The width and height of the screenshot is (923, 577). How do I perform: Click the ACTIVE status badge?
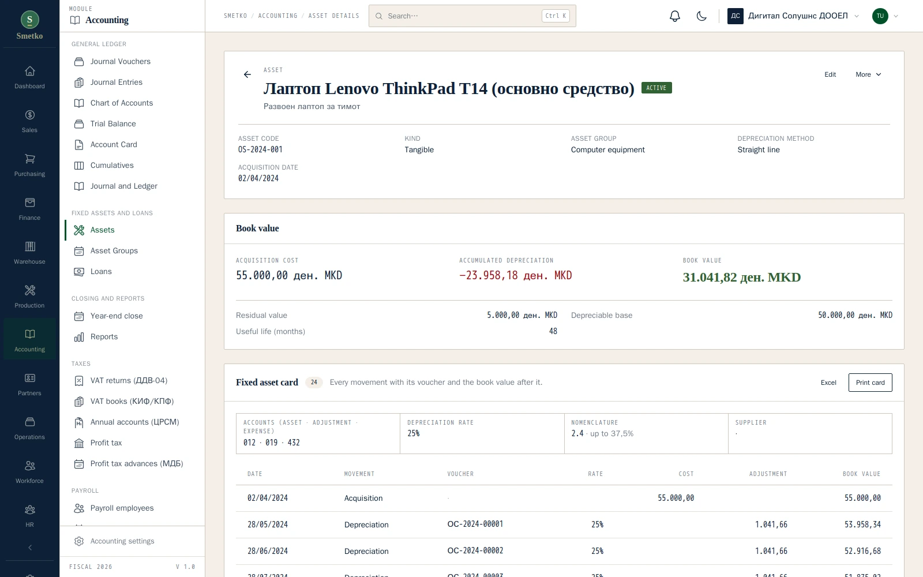(656, 88)
